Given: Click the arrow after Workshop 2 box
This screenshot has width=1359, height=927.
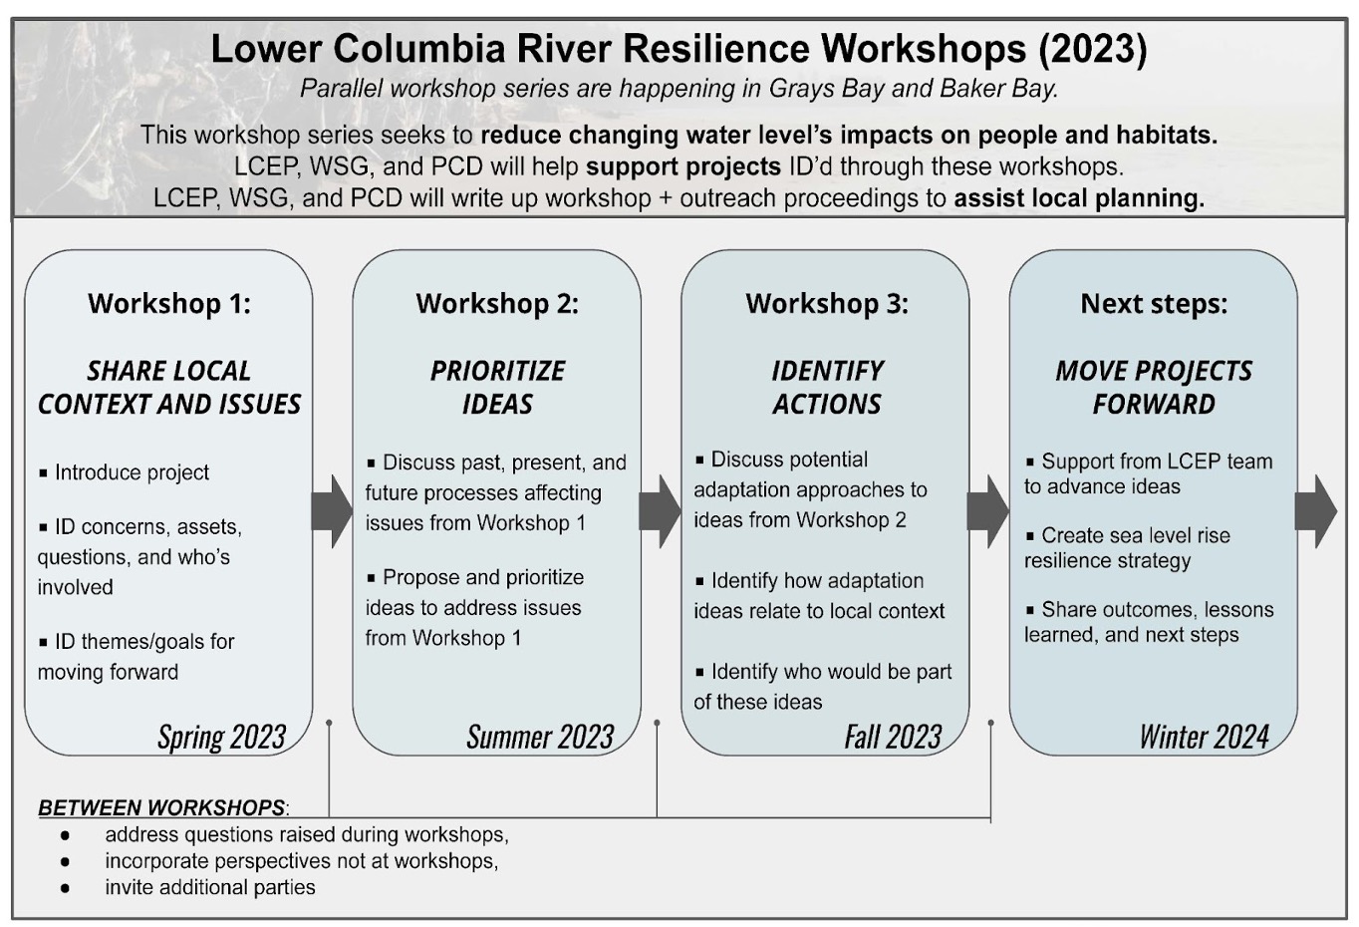Looking at the screenshot, I should tap(660, 511).
